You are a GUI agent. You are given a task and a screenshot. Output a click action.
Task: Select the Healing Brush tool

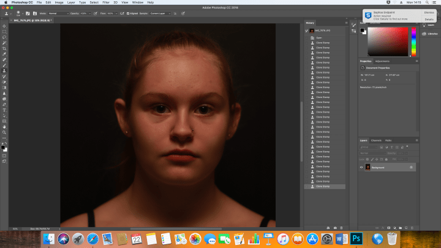[x=4, y=60]
